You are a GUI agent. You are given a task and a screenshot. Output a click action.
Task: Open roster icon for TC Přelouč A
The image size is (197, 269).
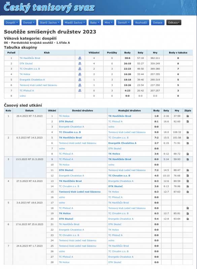pos(80,90)
